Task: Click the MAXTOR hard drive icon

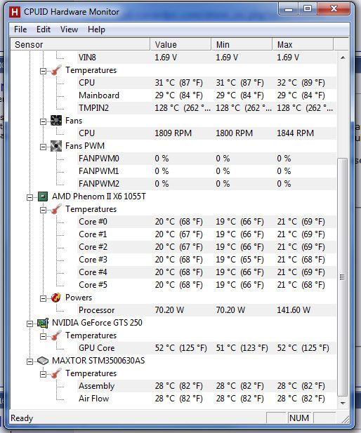Action: tap(43, 361)
